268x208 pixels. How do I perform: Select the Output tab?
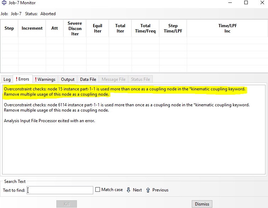coord(68,79)
